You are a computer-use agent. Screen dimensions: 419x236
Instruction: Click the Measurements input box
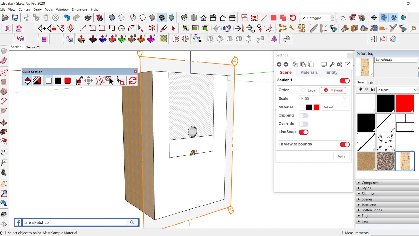point(394,233)
